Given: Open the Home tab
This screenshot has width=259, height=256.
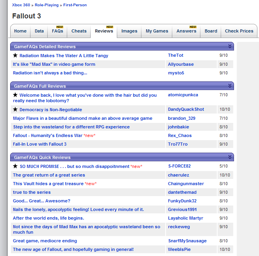Looking at the screenshot, I should tap(20, 31).
